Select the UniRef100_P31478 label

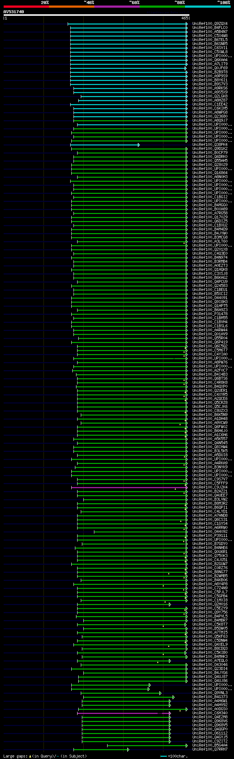click(210, 314)
